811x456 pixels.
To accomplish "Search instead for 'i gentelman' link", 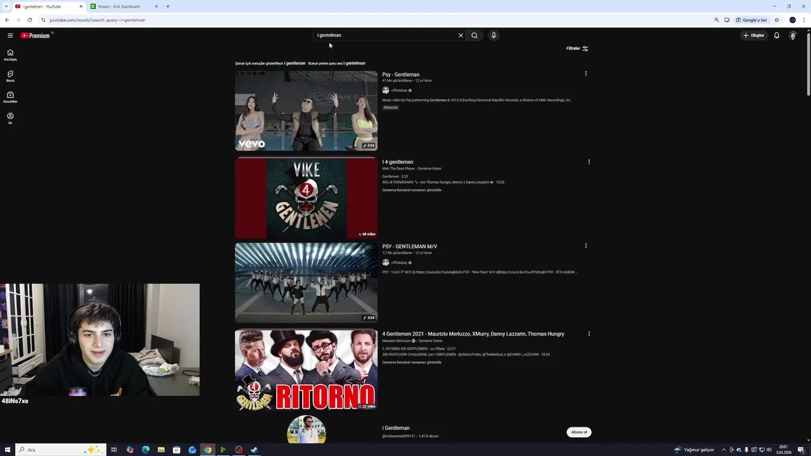I will pyautogui.click(x=354, y=63).
